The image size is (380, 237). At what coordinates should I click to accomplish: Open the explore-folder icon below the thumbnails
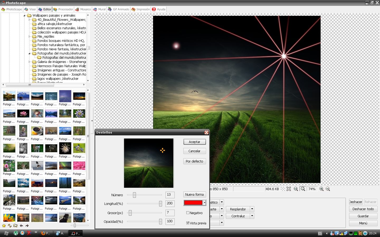coord(16,226)
